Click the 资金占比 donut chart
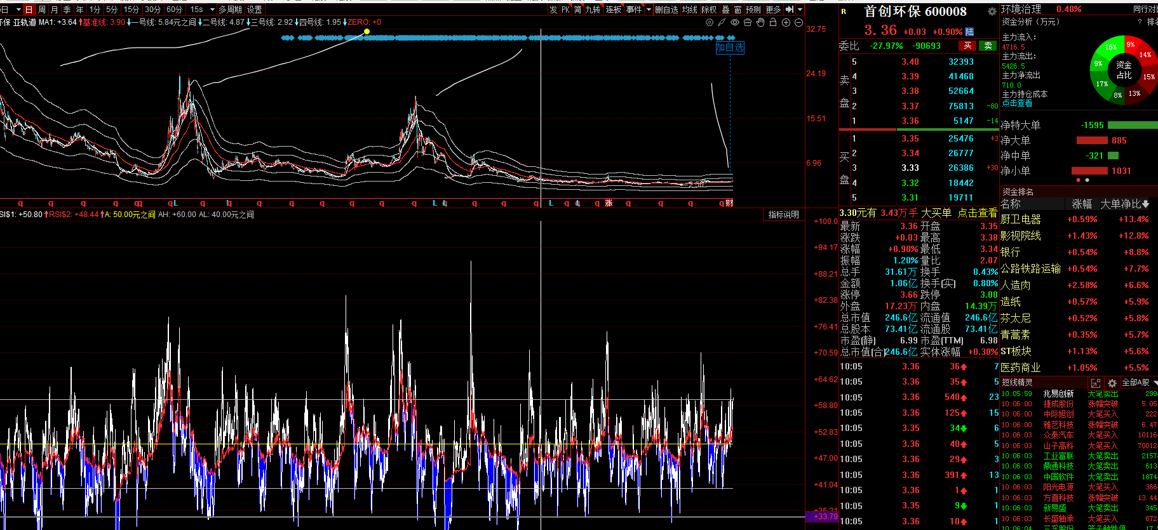The width and height of the screenshot is (1158, 530). pos(1123,70)
